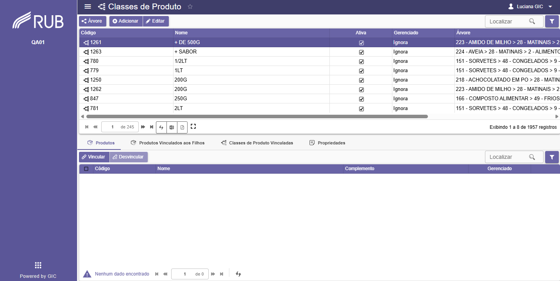Click the search magnifier in the top Localizar box

pyautogui.click(x=532, y=21)
